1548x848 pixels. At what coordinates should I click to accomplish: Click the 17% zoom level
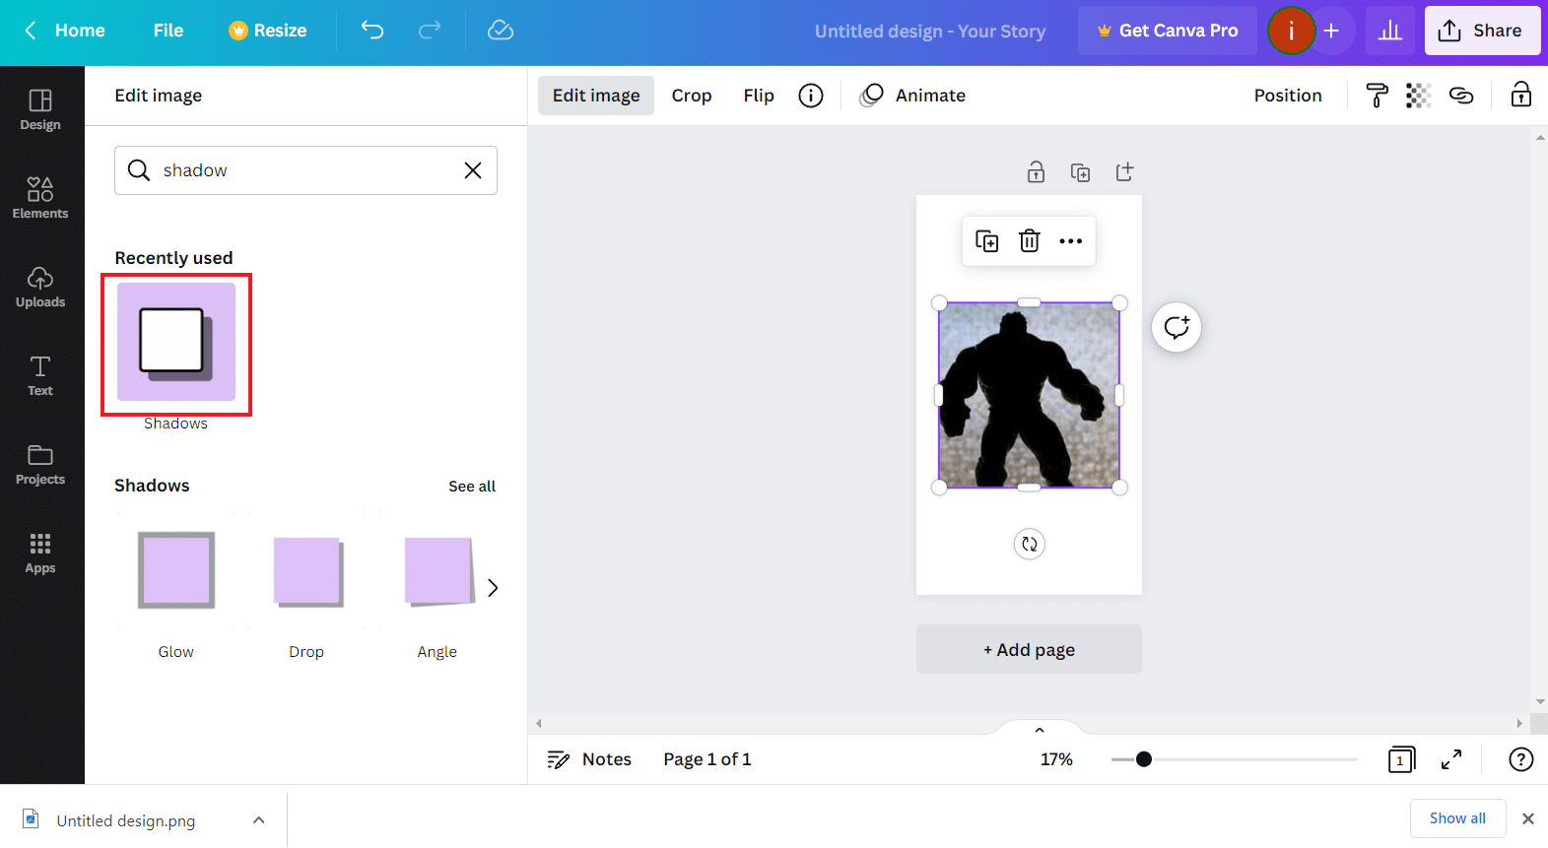(1056, 759)
